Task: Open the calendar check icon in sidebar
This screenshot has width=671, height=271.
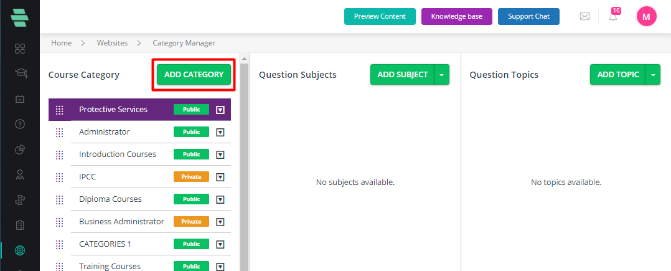Action: click(20, 99)
